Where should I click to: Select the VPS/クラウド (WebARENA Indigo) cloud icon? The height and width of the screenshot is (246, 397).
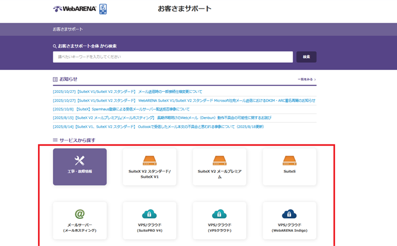289,214
